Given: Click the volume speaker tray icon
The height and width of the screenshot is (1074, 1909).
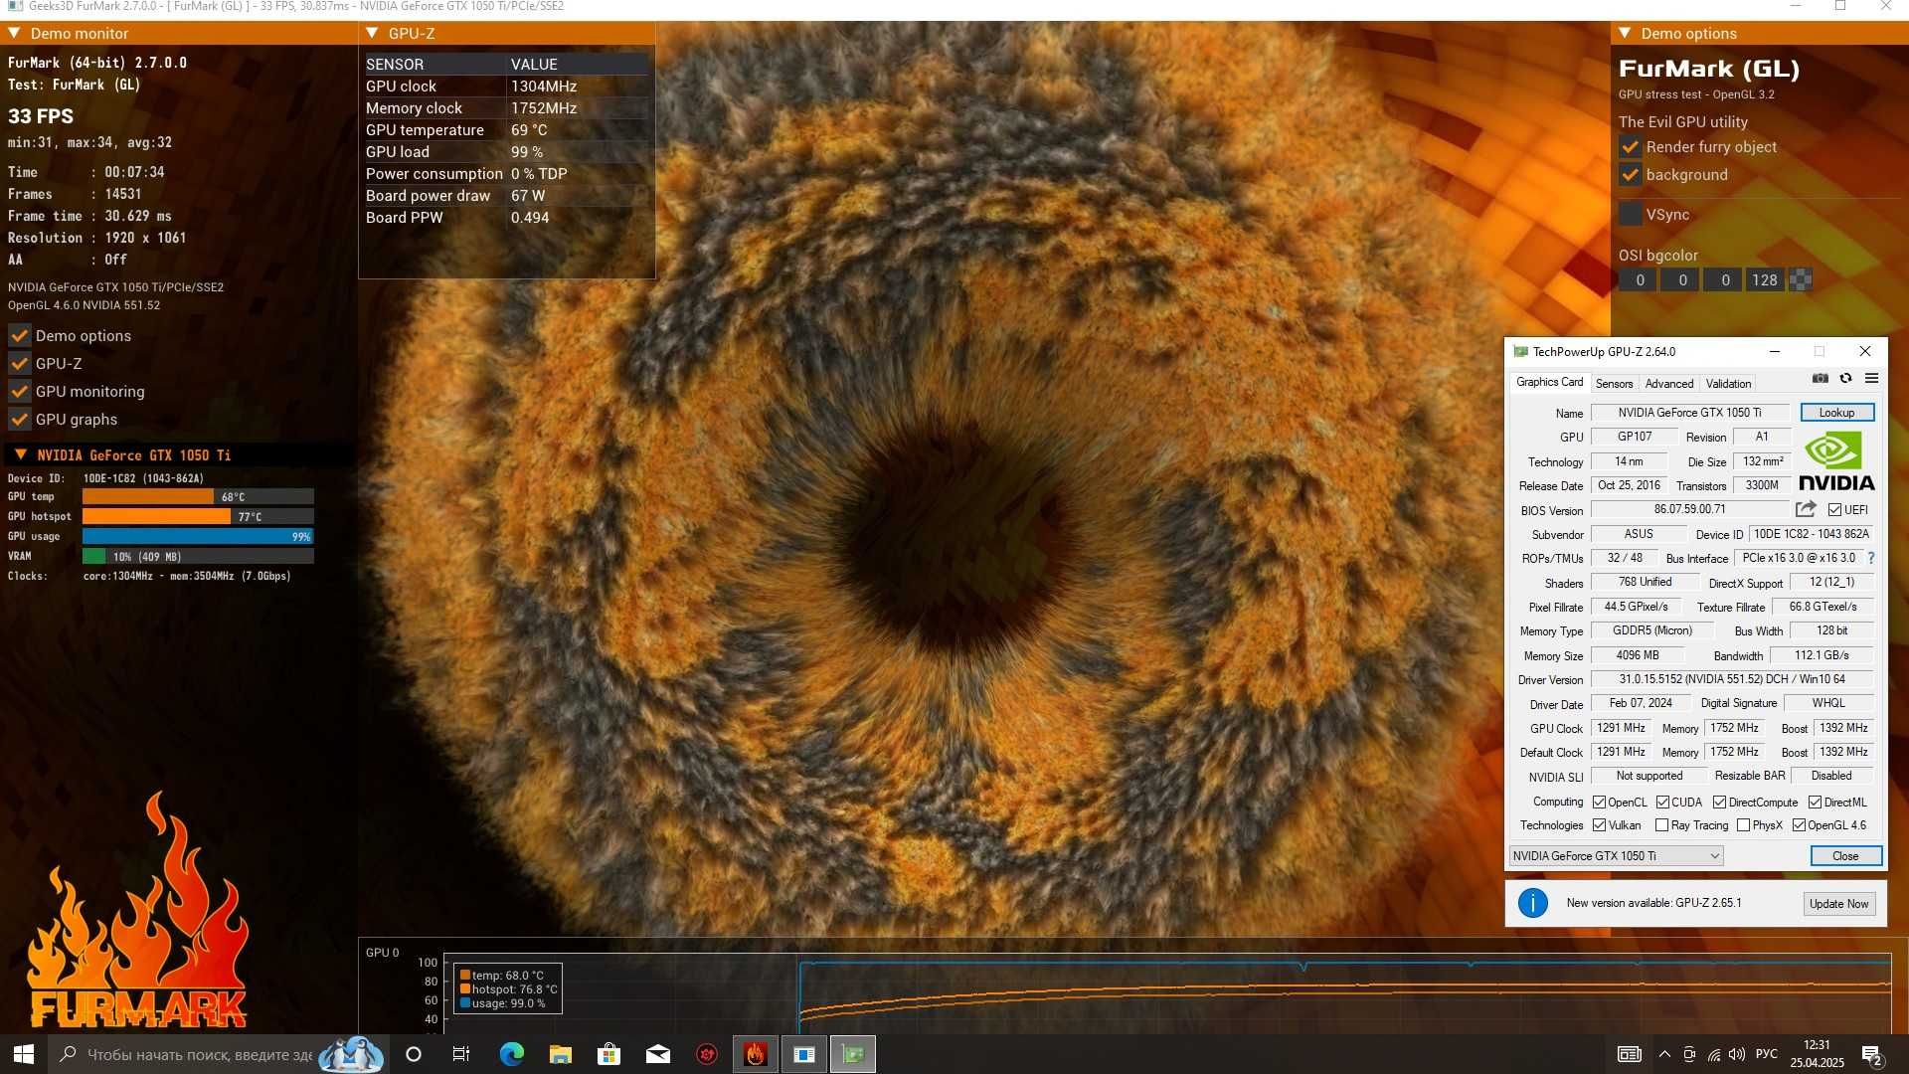Looking at the screenshot, I should [x=1737, y=1054].
